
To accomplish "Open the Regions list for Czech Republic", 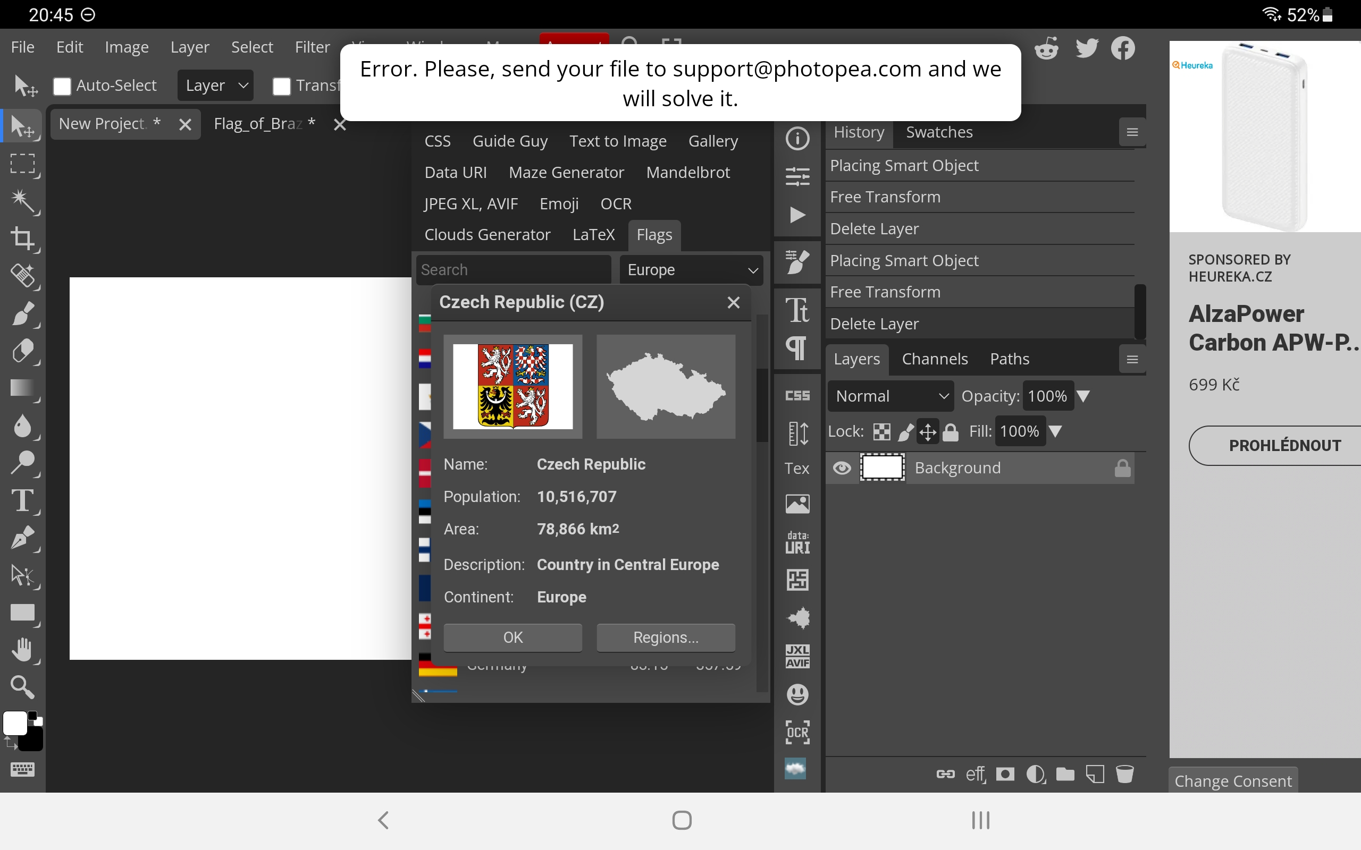I will coord(665,637).
